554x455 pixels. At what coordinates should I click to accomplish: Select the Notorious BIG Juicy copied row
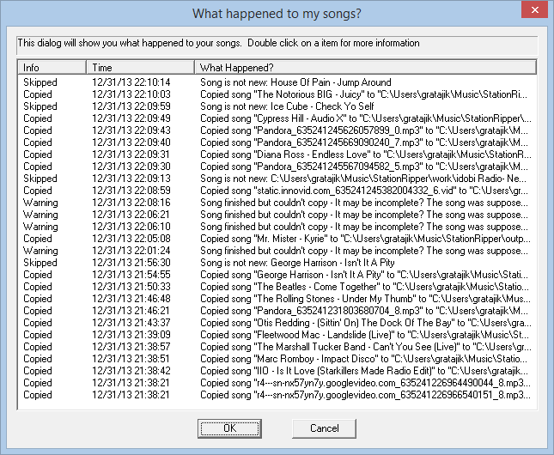coord(277,94)
